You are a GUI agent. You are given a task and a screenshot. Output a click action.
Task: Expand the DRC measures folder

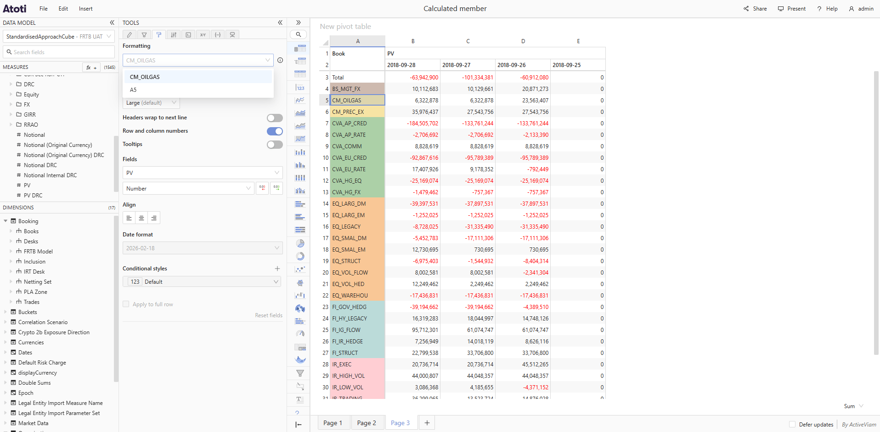tap(11, 84)
